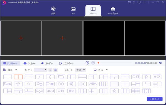This screenshot has width=166, height=105.
Task: Add video to the left collage cell
Action: 21,38
